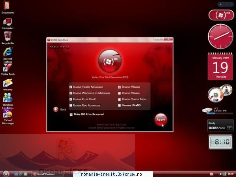
Task: Check Remove UltraISO
Action: pyautogui.click(x=119, y=106)
